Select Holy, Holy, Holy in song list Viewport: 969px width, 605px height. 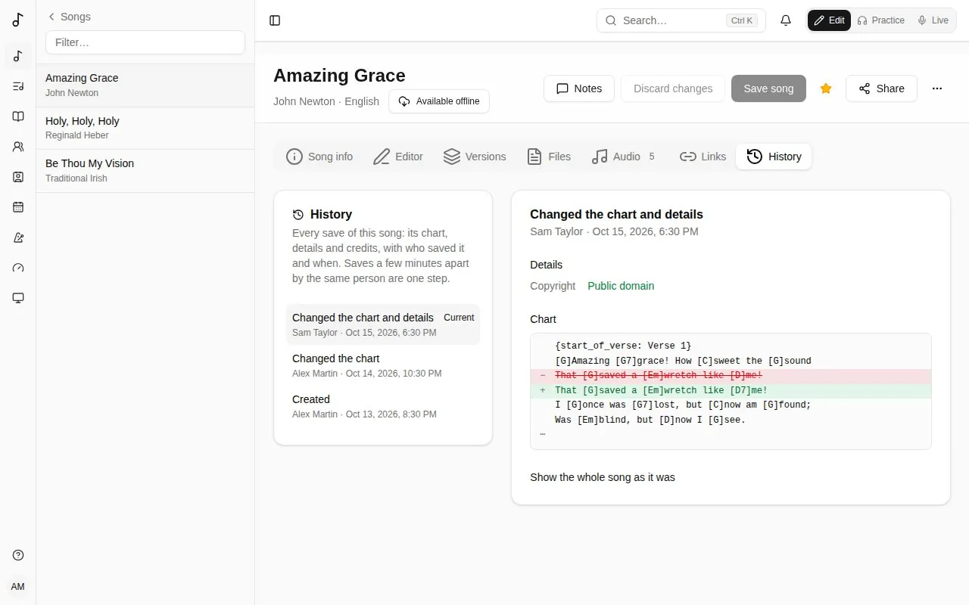[145, 128]
